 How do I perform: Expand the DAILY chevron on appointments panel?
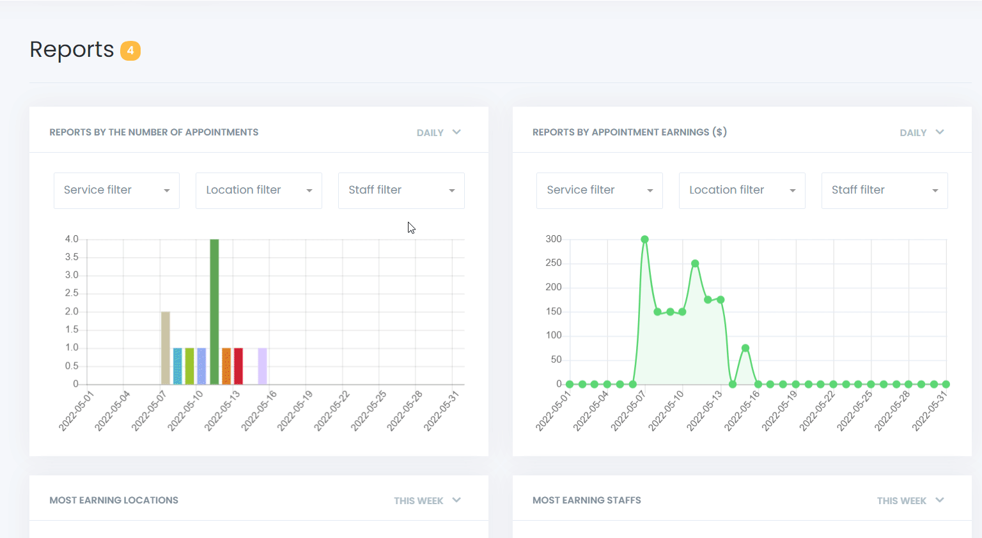click(x=456, y=132)
